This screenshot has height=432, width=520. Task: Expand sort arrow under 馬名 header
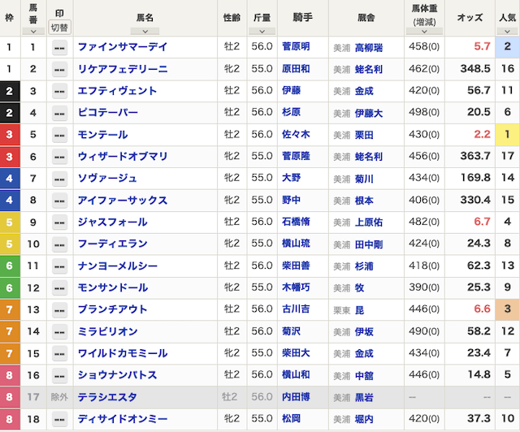tap(145, 31)
